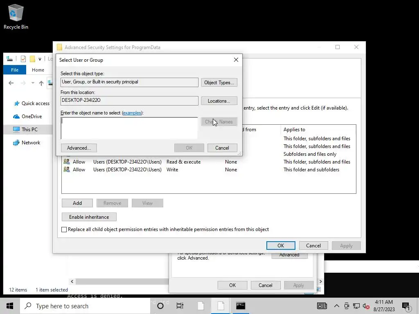This screenshot has height=314, width=419.
Task: Click Advanced button in Properties dialog
Action: (x=289, y=255)
